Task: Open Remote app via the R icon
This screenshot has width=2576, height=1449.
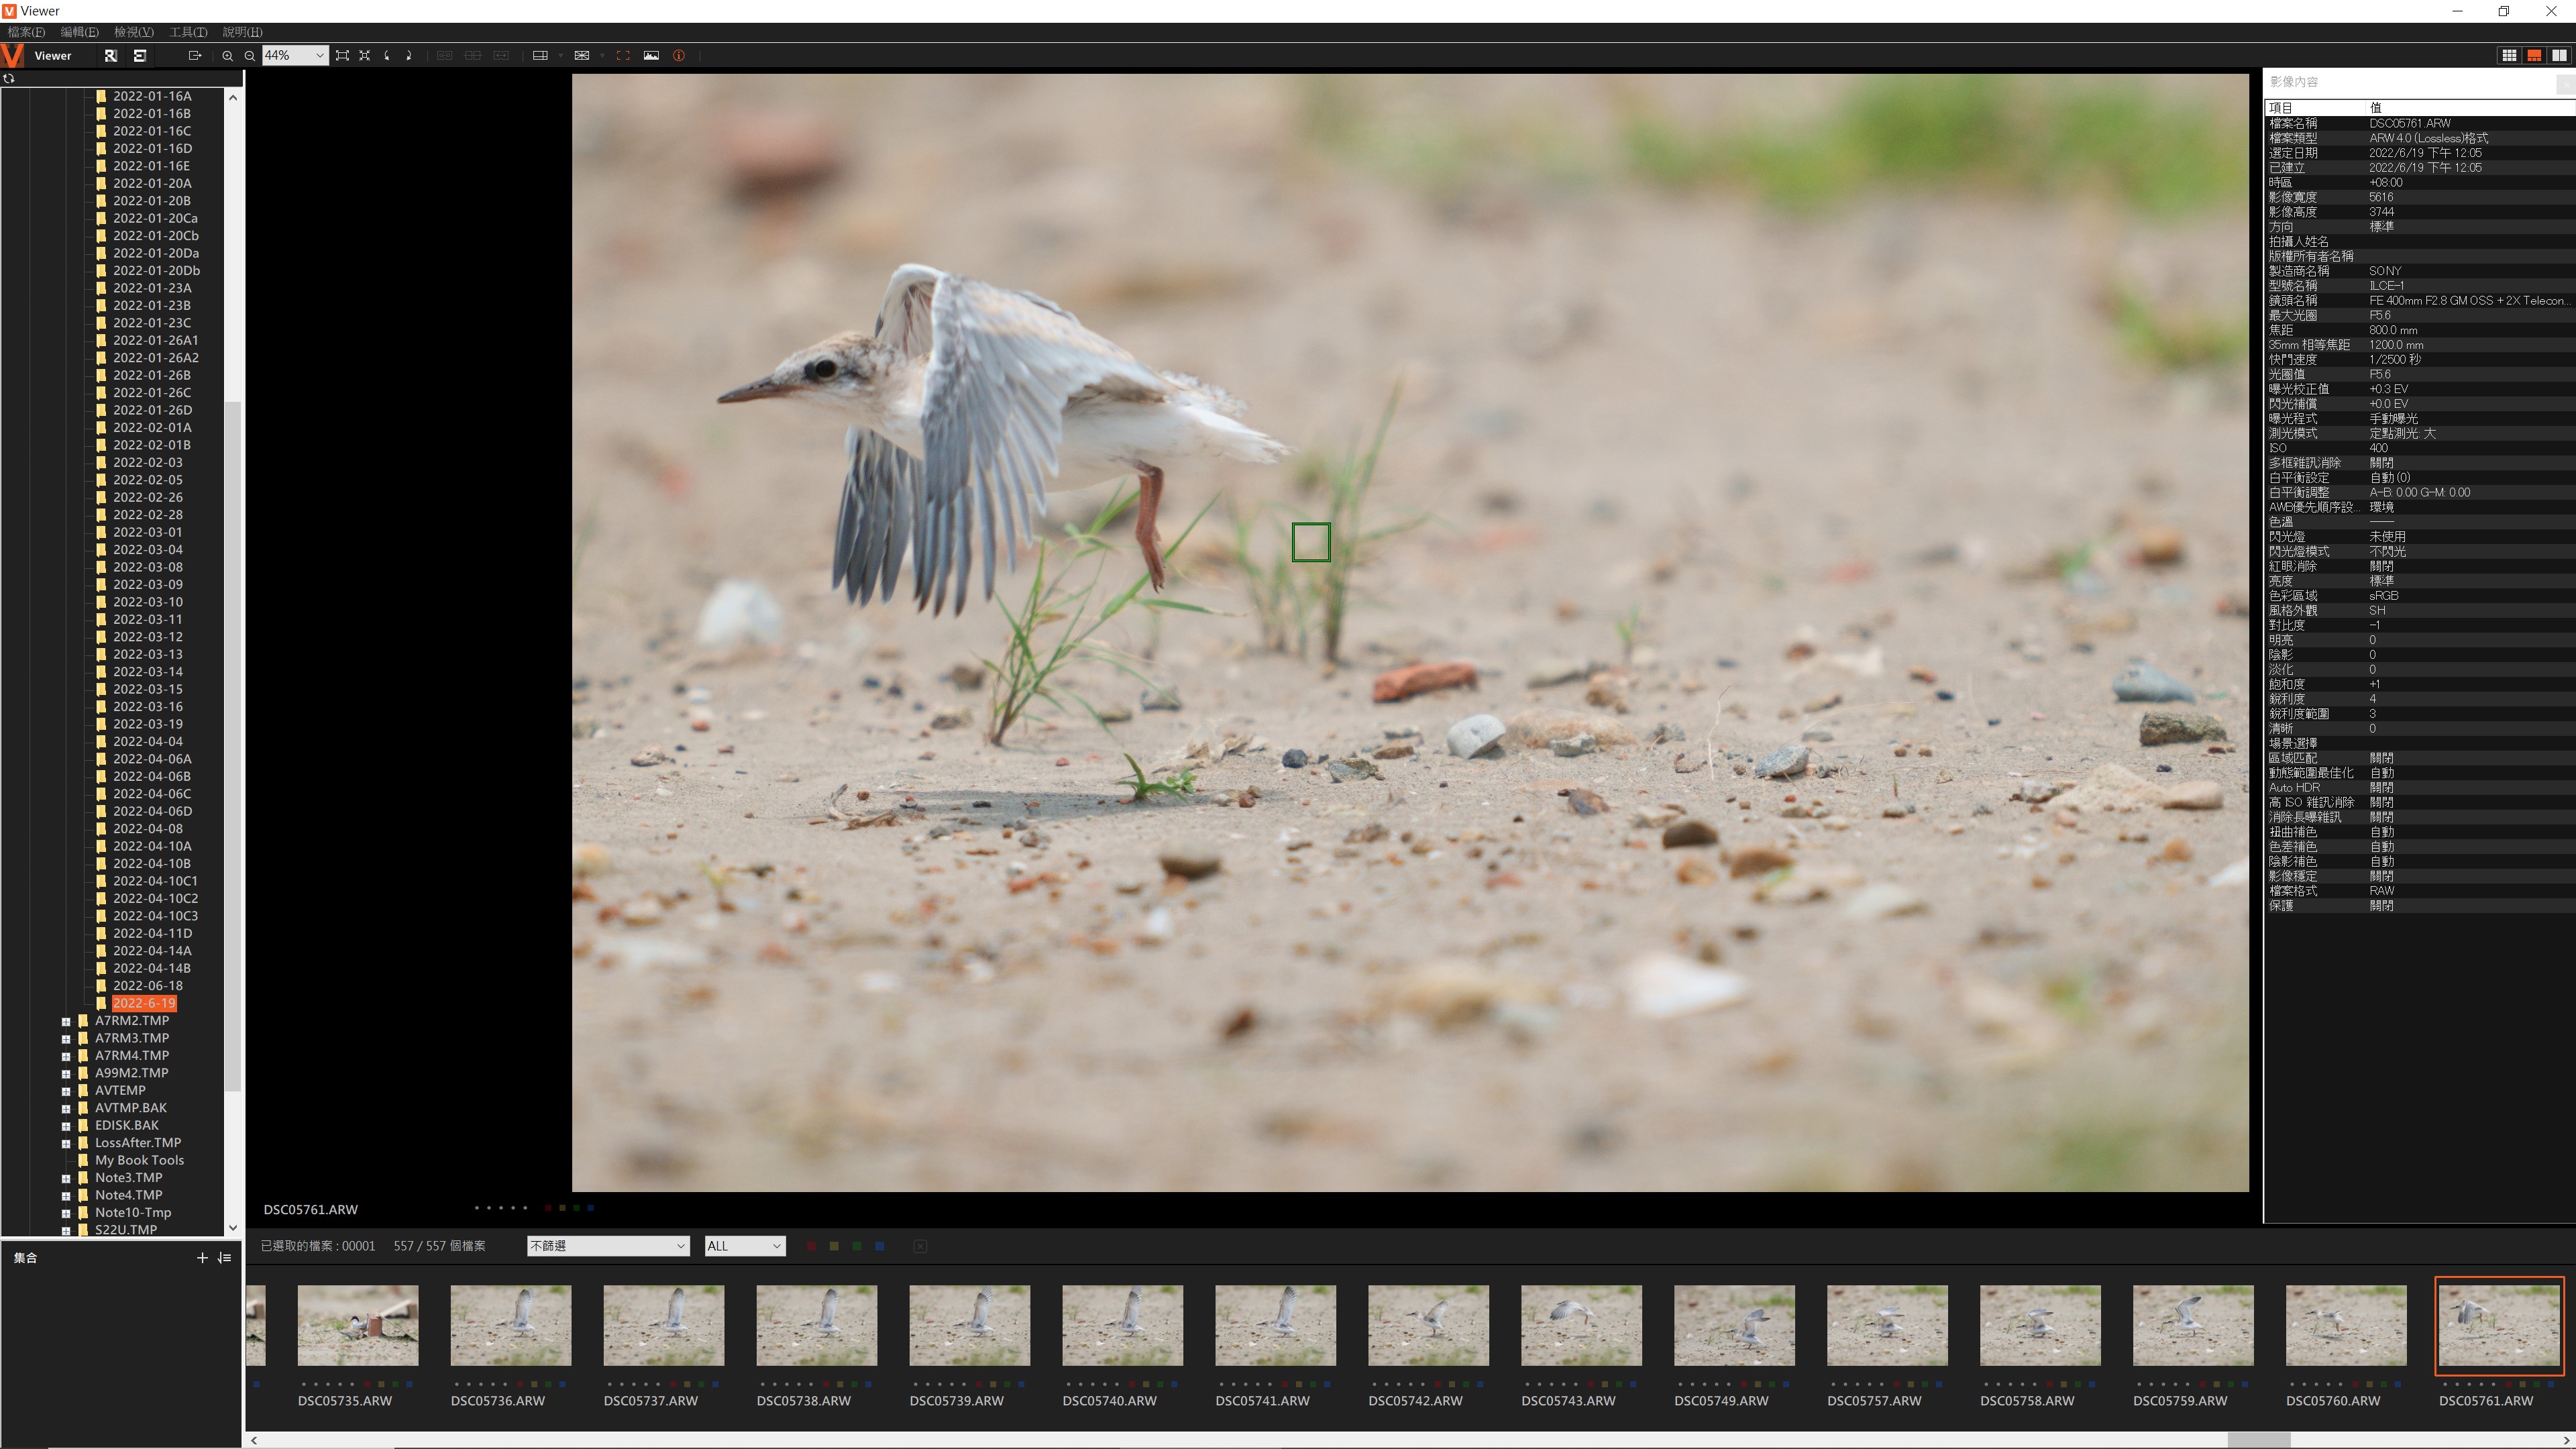Action: point(111,55)
